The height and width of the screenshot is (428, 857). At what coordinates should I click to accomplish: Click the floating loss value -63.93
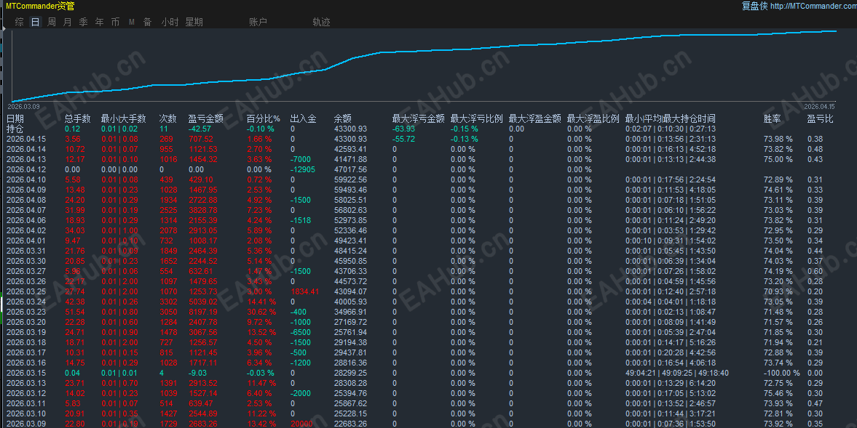click(x=403, y=129)
